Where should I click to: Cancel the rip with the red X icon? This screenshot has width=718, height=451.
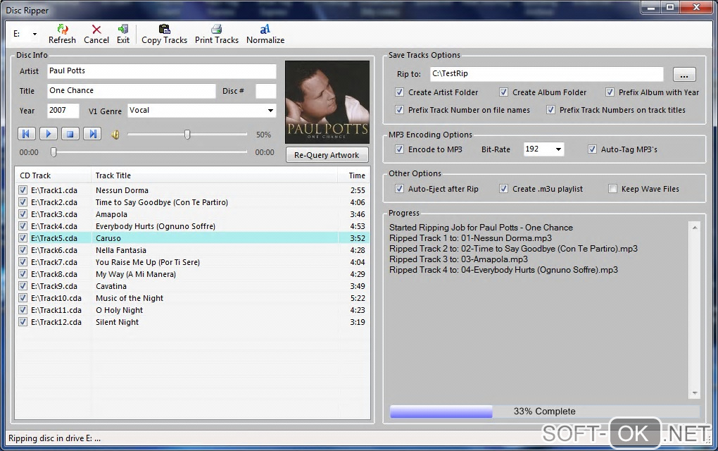[96, 30]
